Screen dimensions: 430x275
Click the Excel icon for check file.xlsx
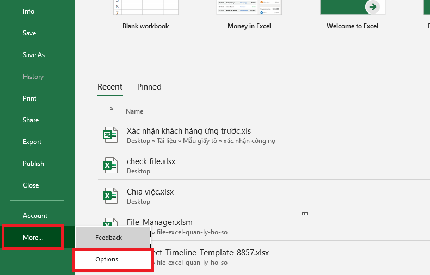(110, 165)
